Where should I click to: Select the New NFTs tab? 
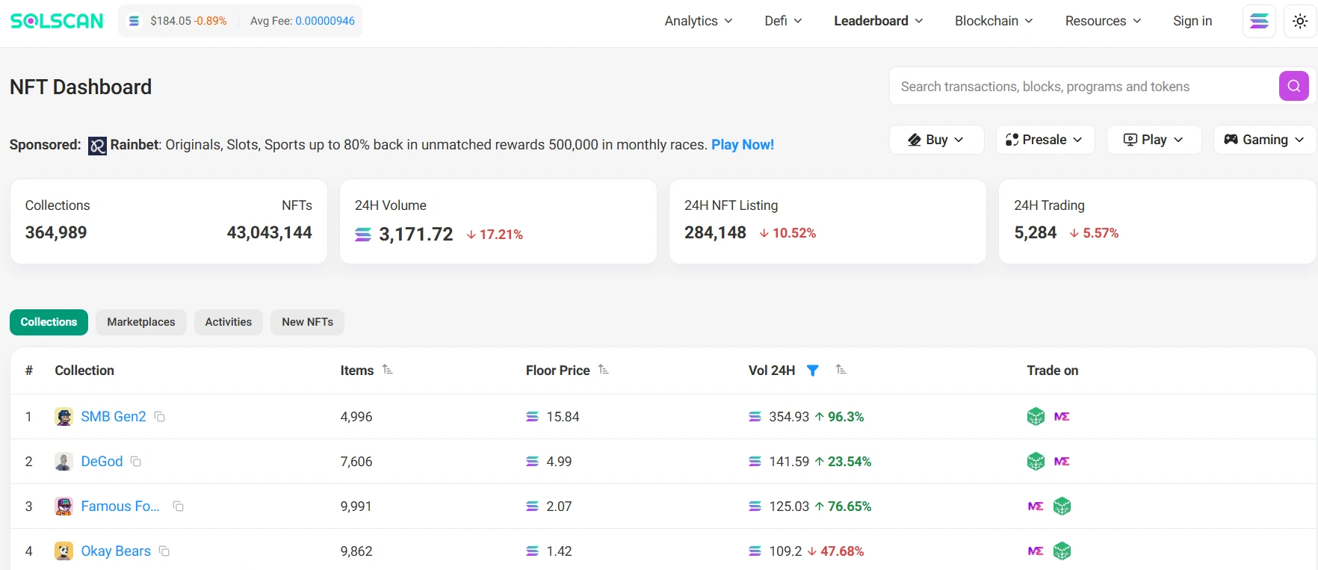pyautogui.click(x=307, y=322)
